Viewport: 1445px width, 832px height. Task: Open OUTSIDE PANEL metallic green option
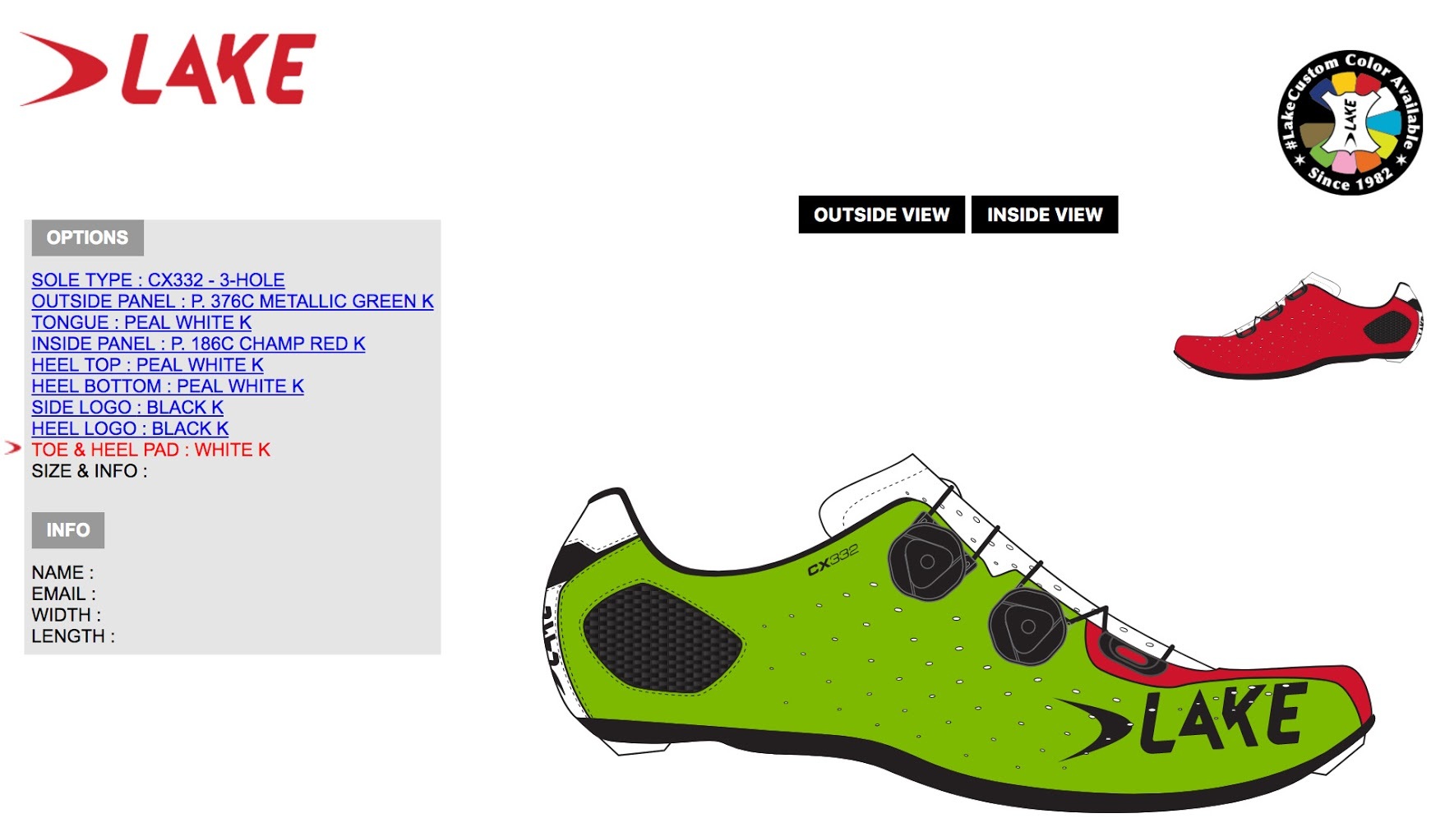233,301
